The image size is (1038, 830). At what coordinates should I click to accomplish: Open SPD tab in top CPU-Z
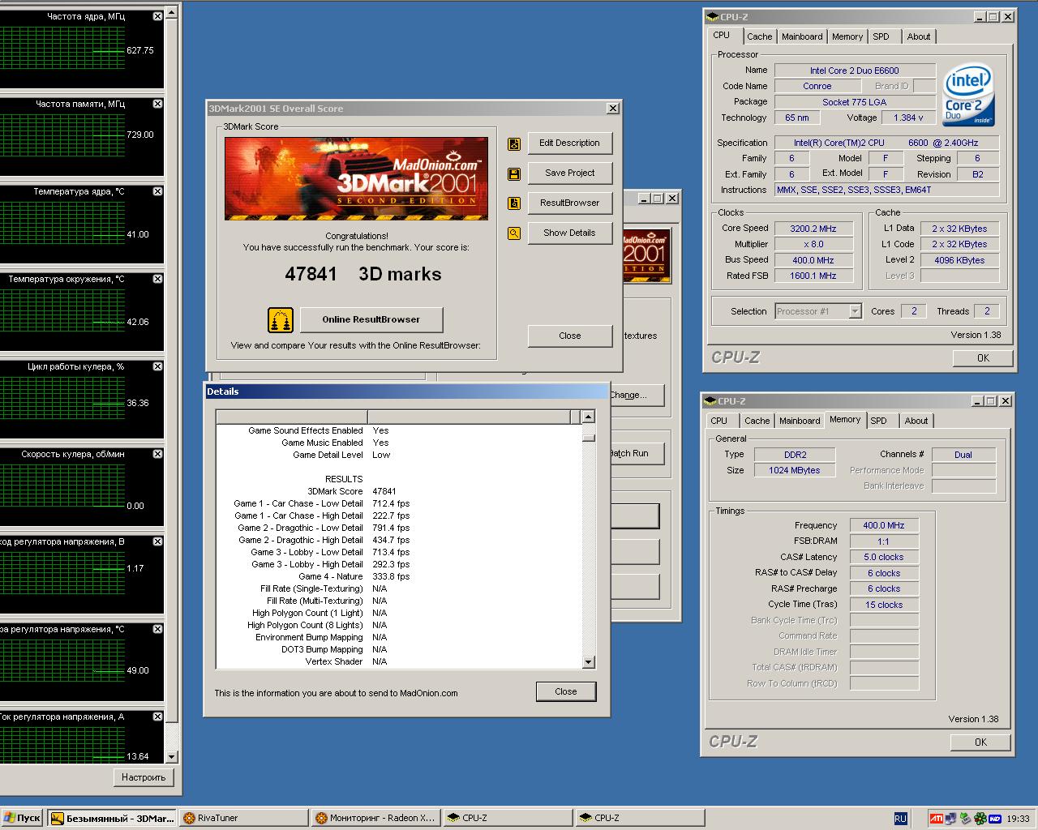click(x=881, y=36)
